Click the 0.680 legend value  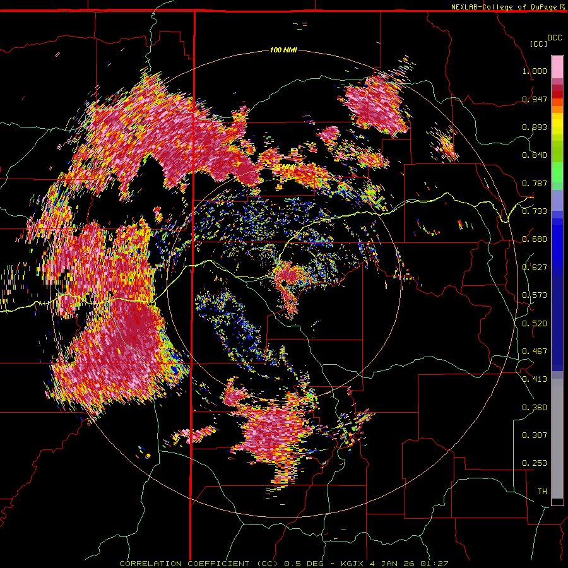point(535,239)
